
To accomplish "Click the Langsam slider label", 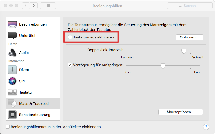I will tap(128, 57).
